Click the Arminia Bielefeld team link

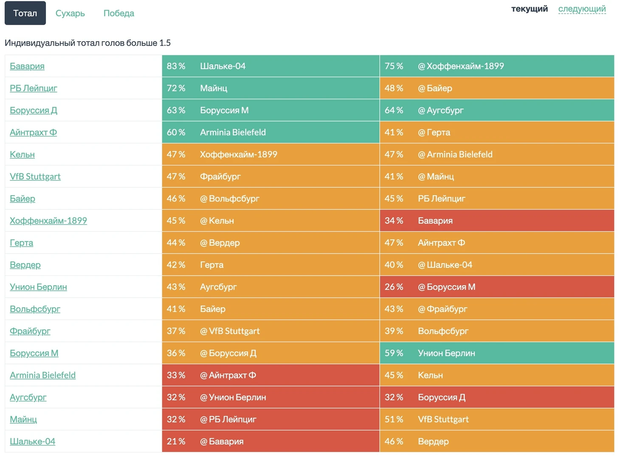(x=42, y=375)
